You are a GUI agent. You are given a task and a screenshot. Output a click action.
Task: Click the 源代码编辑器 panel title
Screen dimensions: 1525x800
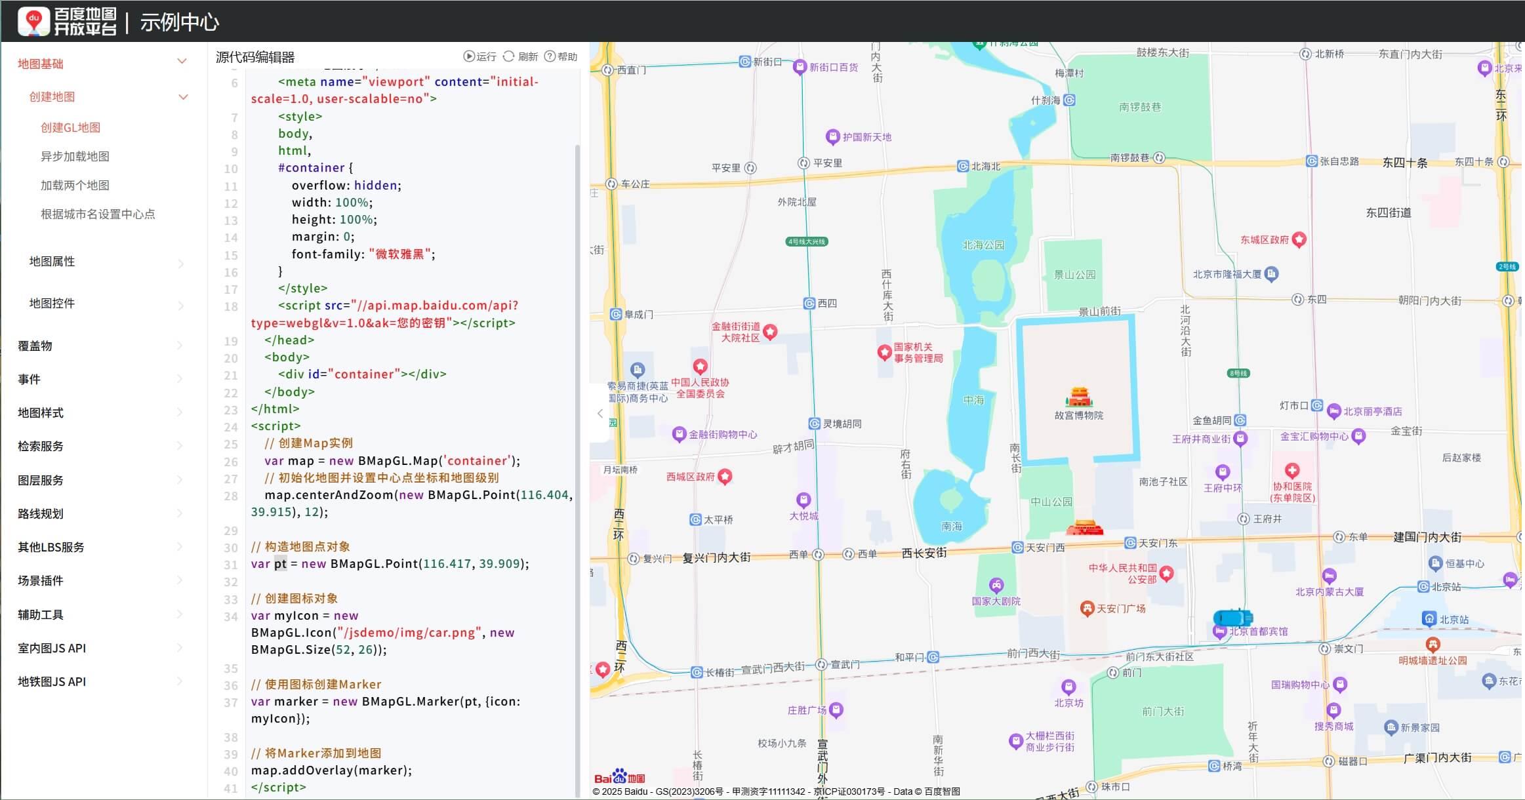255,57
